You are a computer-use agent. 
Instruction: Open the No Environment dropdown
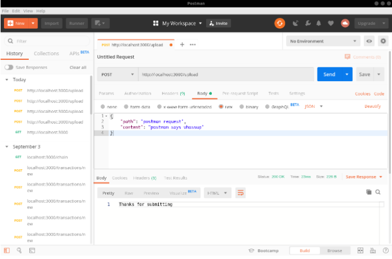pyautogui.click(x=323, y=41)
